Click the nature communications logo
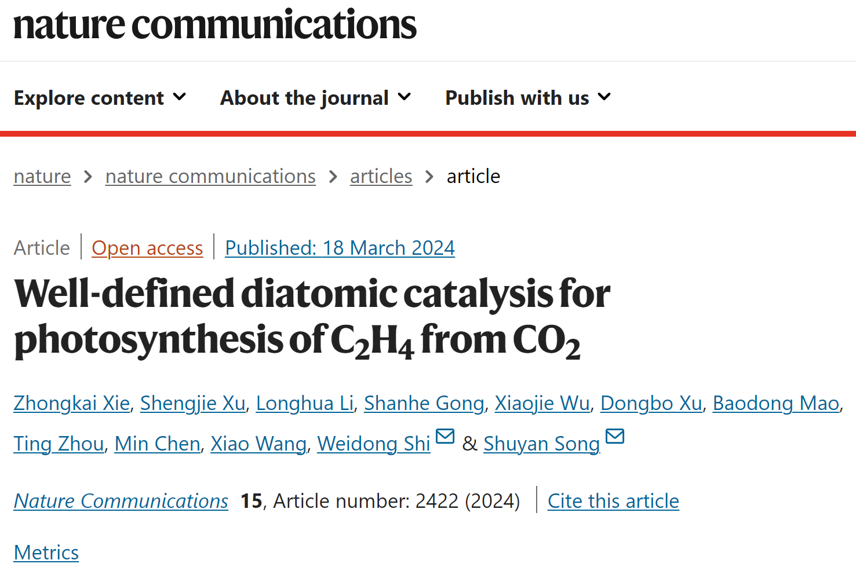 coord(215,24)
